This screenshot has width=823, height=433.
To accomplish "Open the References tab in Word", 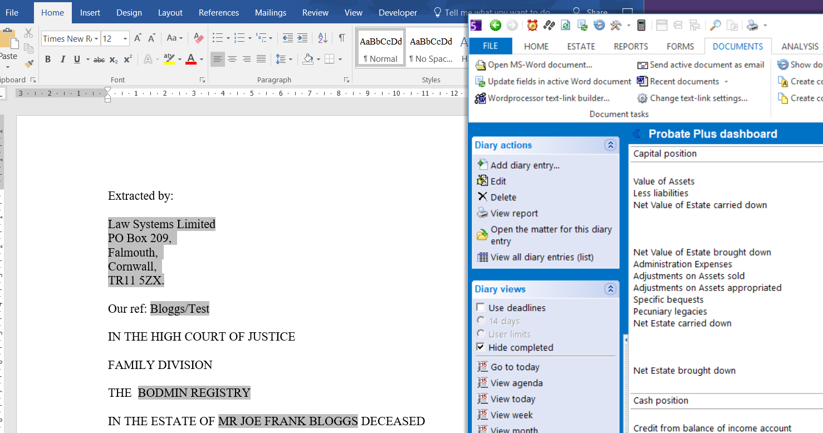I will point(218,12).
